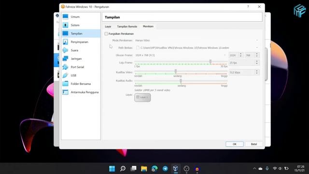Adjust frame width 1024 spinner arrows
309x174 pixels.
240,55
